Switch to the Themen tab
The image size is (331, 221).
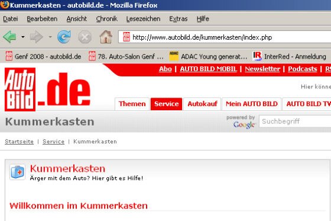pos(132,104)
